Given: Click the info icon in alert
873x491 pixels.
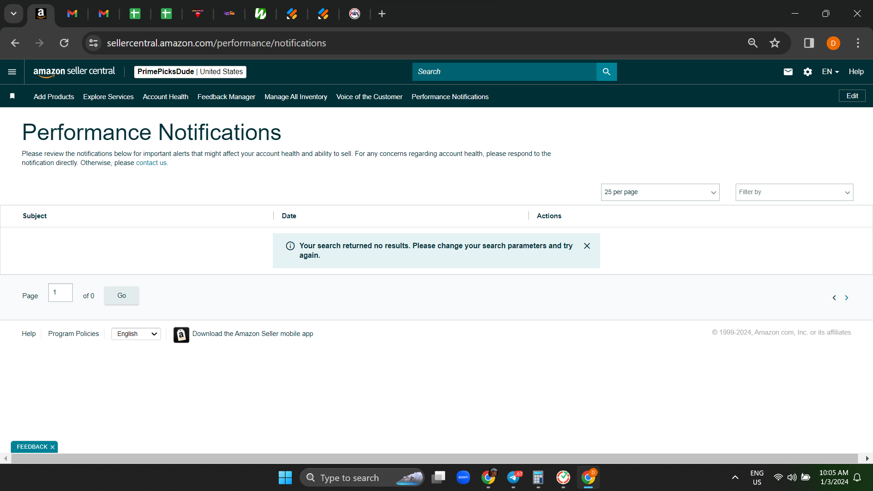Looking at the screenshot, I should [290, 246].
